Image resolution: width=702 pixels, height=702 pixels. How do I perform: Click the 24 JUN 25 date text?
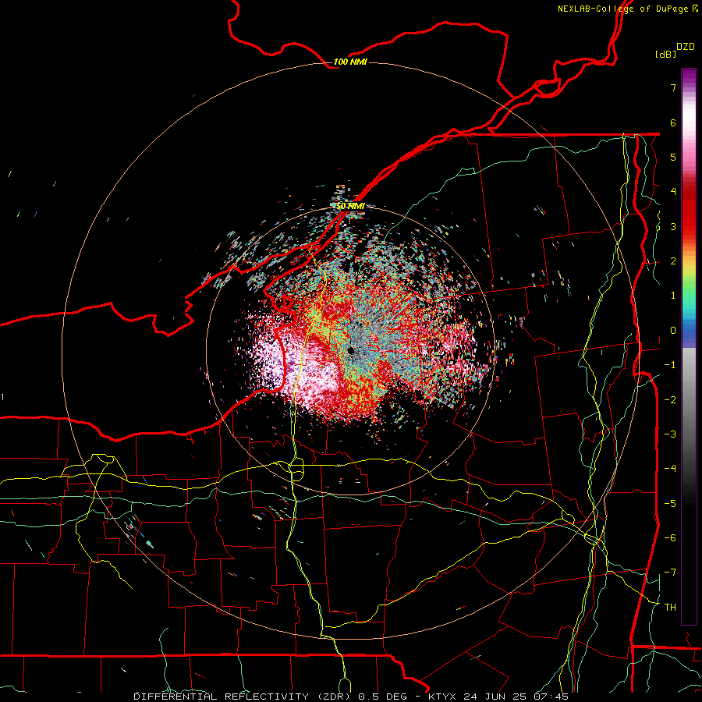495,697
